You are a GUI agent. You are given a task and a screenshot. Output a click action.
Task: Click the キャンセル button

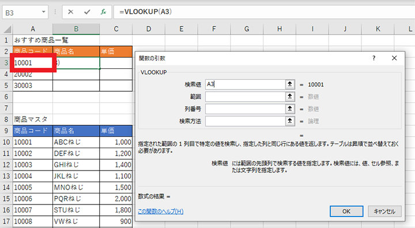pyautogui.click(x=384, y=211)
